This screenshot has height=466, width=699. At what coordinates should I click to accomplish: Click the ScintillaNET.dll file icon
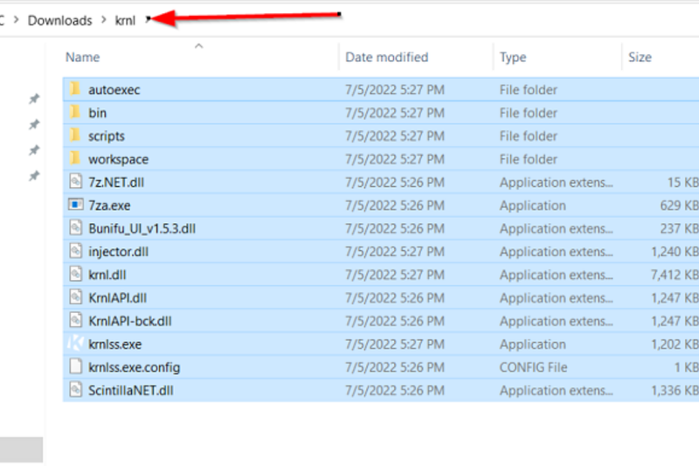76,390
